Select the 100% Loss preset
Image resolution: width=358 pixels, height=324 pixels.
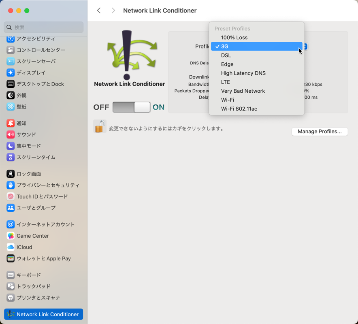click(x=257, y=37)
